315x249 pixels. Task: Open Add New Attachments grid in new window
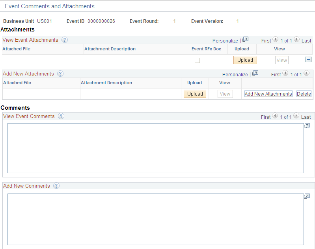[255, 73]
